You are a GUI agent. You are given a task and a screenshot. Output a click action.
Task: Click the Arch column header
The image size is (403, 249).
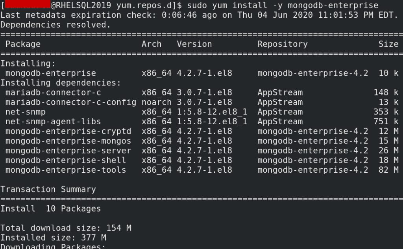click(x=152, y=44)
